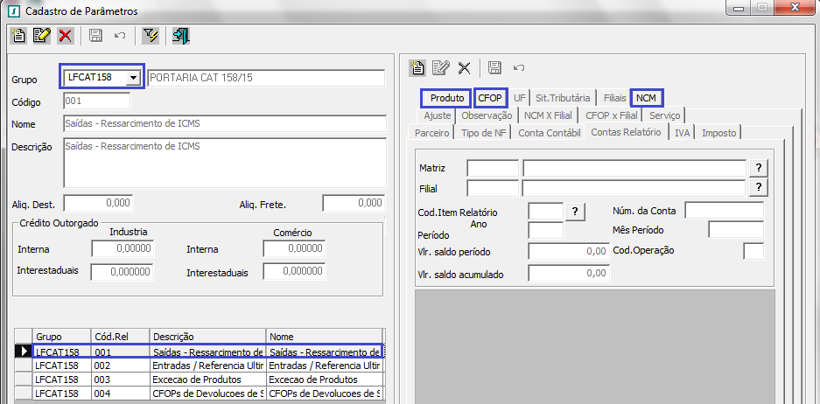Click the Aliq. Frete. field
The image size is (820, 404).
pyautogui.click(x=354, y=203)
